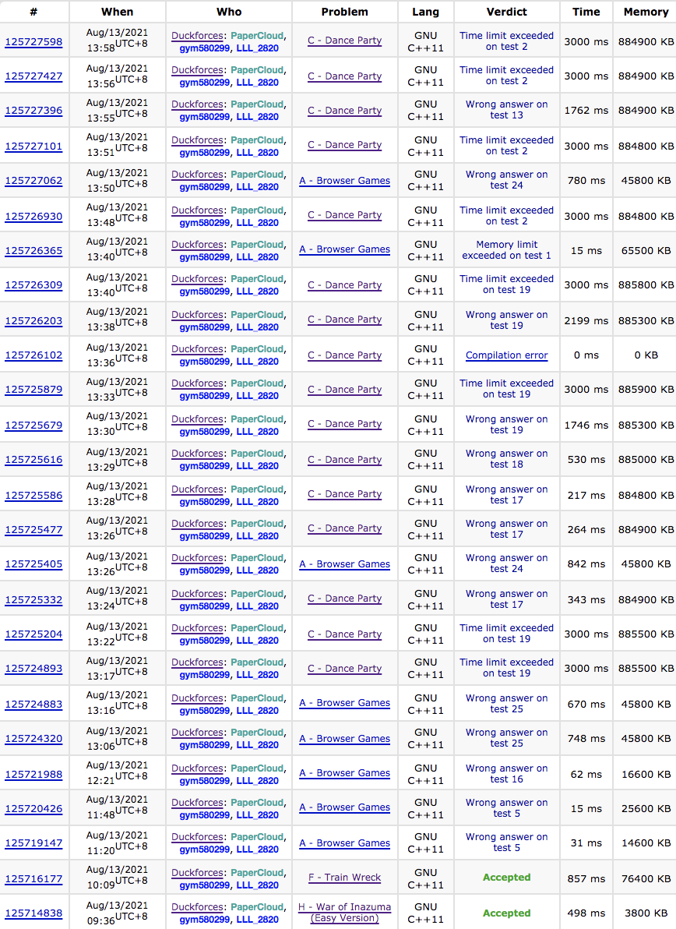
Task: Click the Compilation error verdict link
Action: pyautogui.click(x=506, y=355)
